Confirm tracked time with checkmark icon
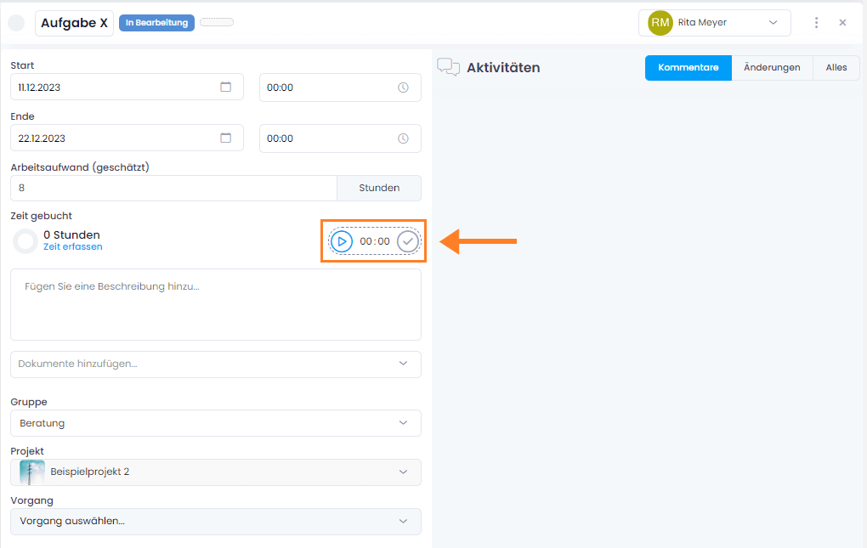 pos(408,241)
